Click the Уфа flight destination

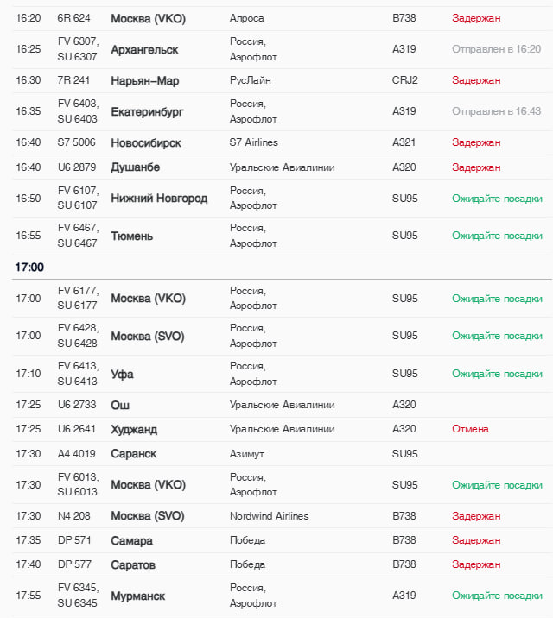pos(122,375)
